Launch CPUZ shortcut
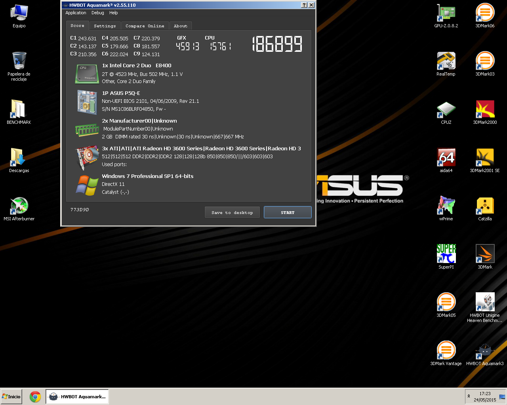This screenshot has height=405, width=507. point(446,112)
